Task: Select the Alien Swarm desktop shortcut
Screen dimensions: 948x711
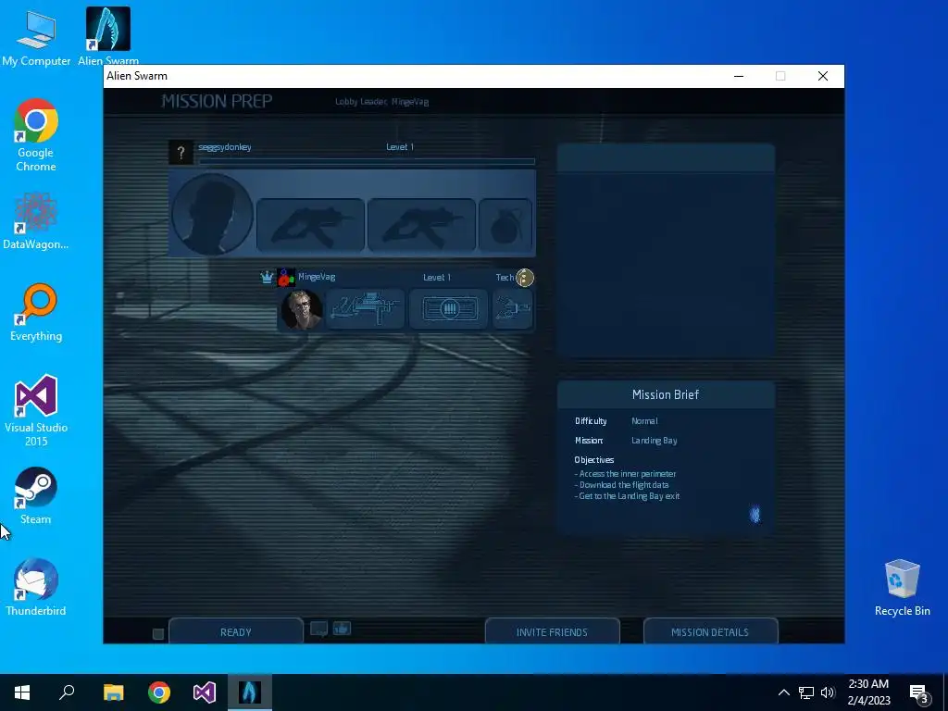Action: (108, 36)
